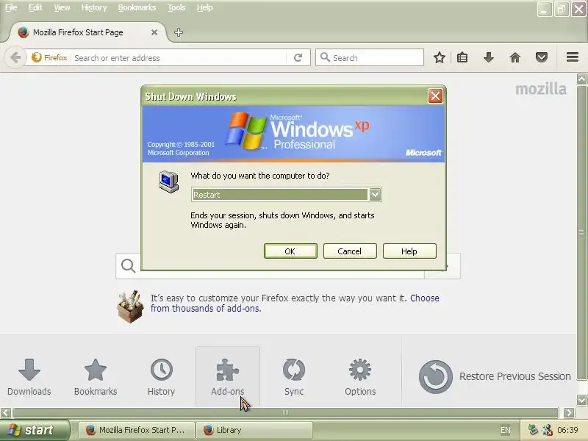Click the EN language indicator in tray
This screenshot has height=441, width=588.
click(505, 430)
